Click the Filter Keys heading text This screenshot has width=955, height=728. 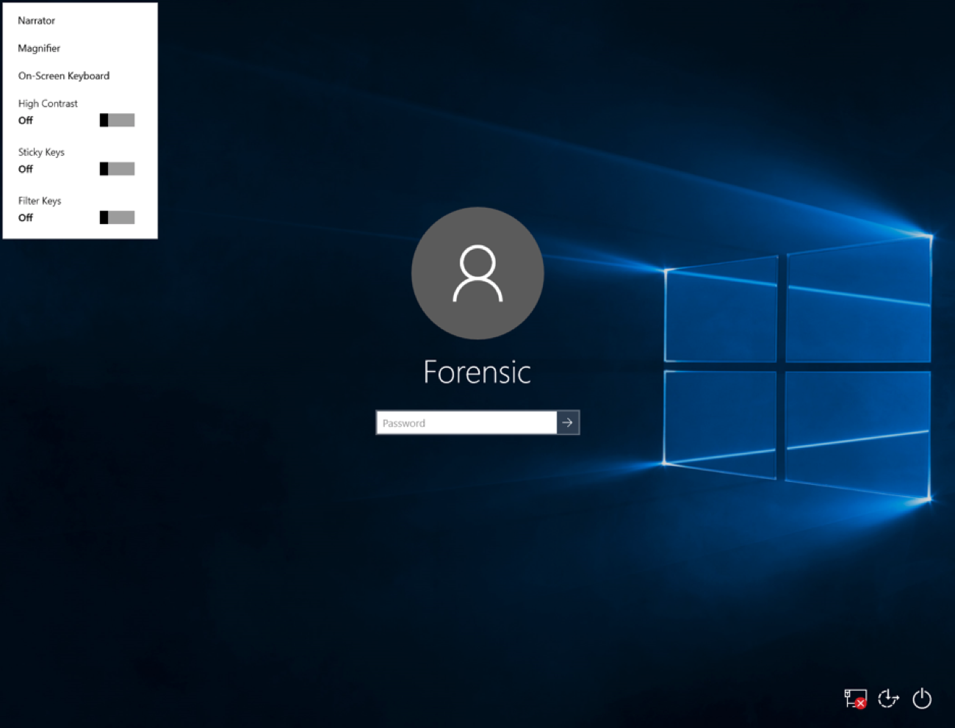click(x=39, y=201)
